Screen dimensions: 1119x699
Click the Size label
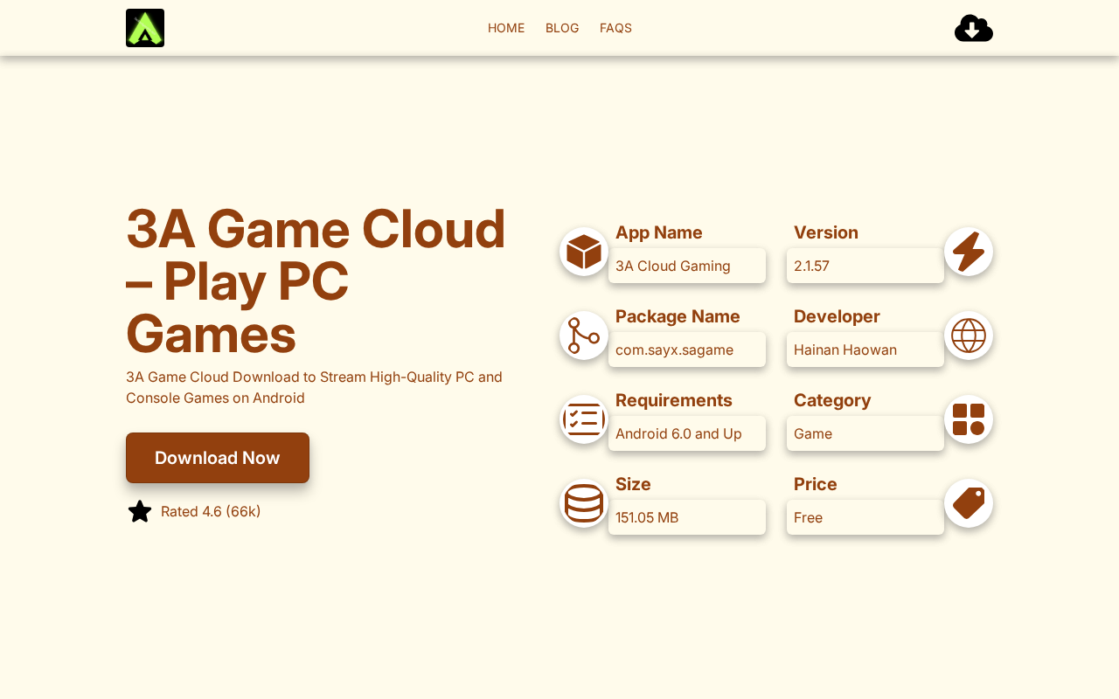click(633, 484)
